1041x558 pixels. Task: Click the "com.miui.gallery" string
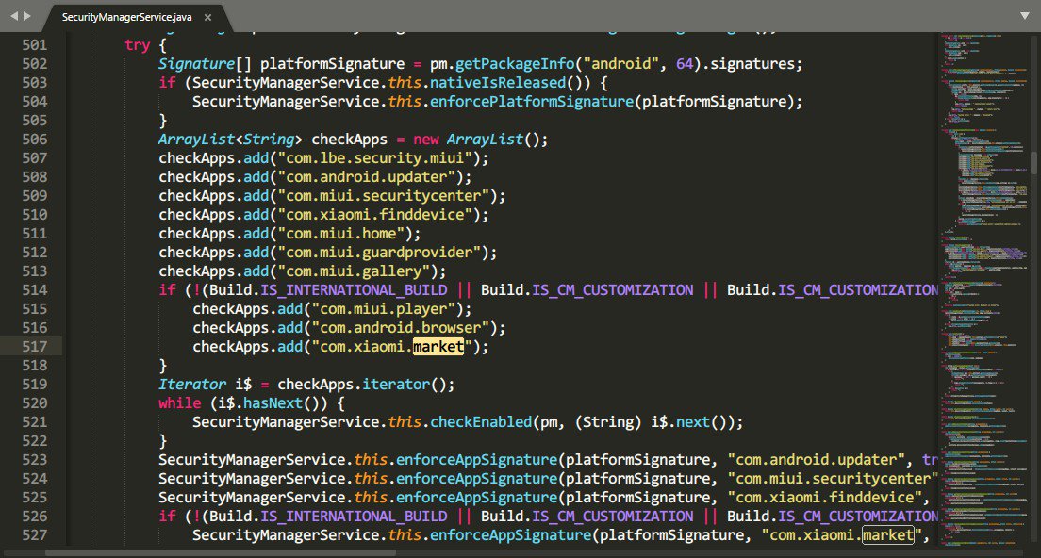click(354, 271)
